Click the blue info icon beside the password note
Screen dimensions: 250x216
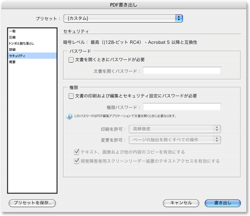pos(69,116)
